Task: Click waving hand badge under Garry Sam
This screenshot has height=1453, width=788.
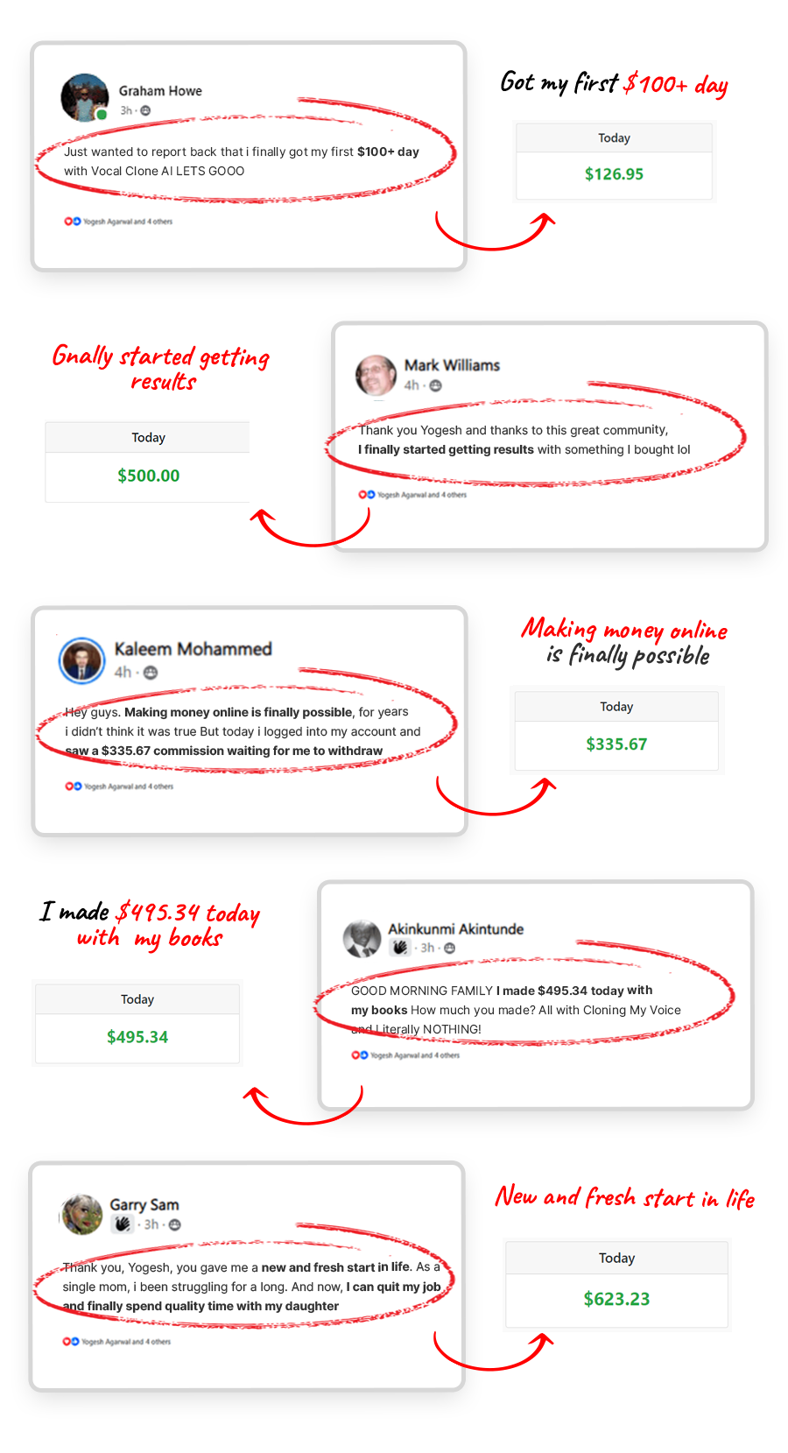Action: pyautogui.click(x=123, y=1224)
